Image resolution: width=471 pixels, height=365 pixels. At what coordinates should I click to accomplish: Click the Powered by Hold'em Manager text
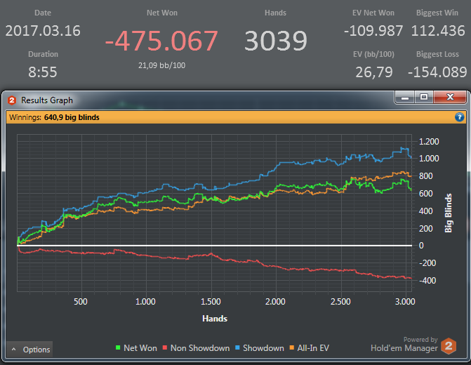pyautogui.click(x=404, y=344)
